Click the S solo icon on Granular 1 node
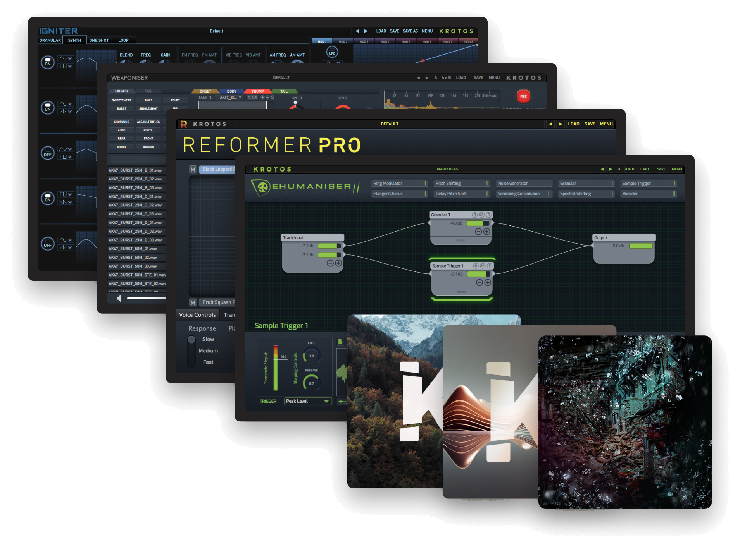Image resolution: width=740 pixels, height=548 pixels. click(488, 215)
